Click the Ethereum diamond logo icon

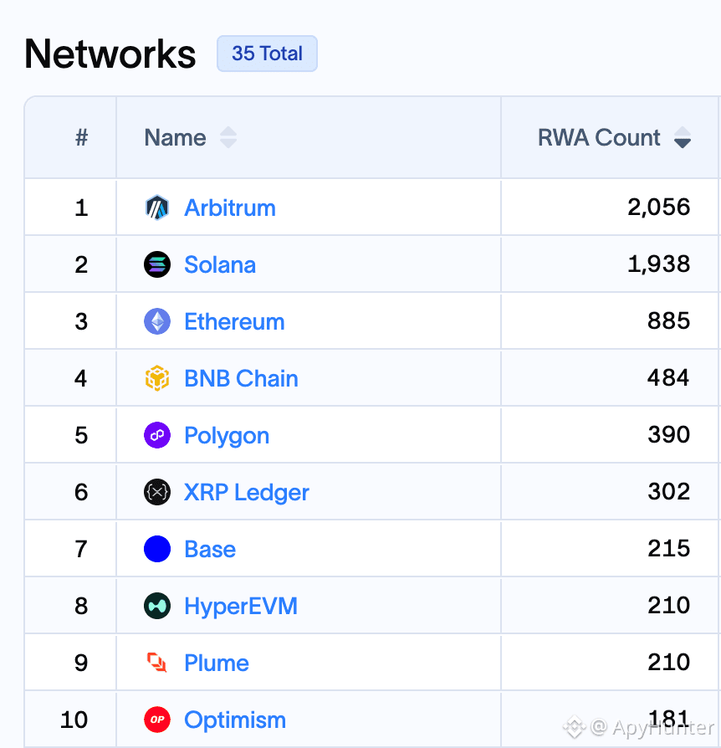click(x=157, y=321)
